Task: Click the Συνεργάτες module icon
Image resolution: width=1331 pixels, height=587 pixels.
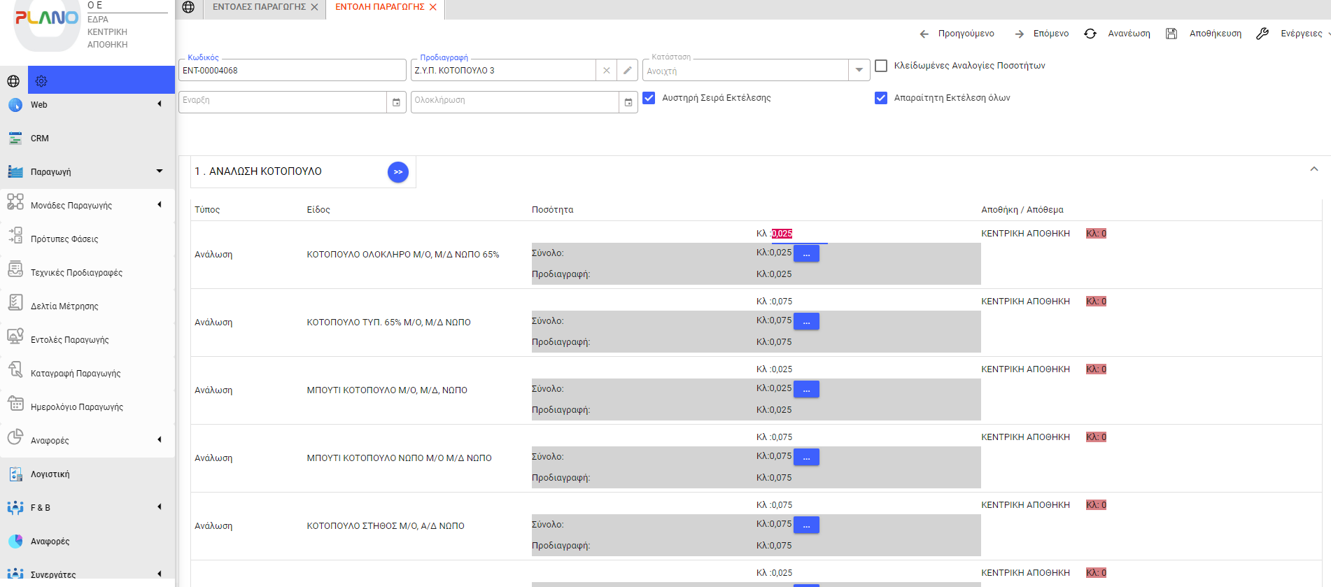Action: click(x=15, y=574)
